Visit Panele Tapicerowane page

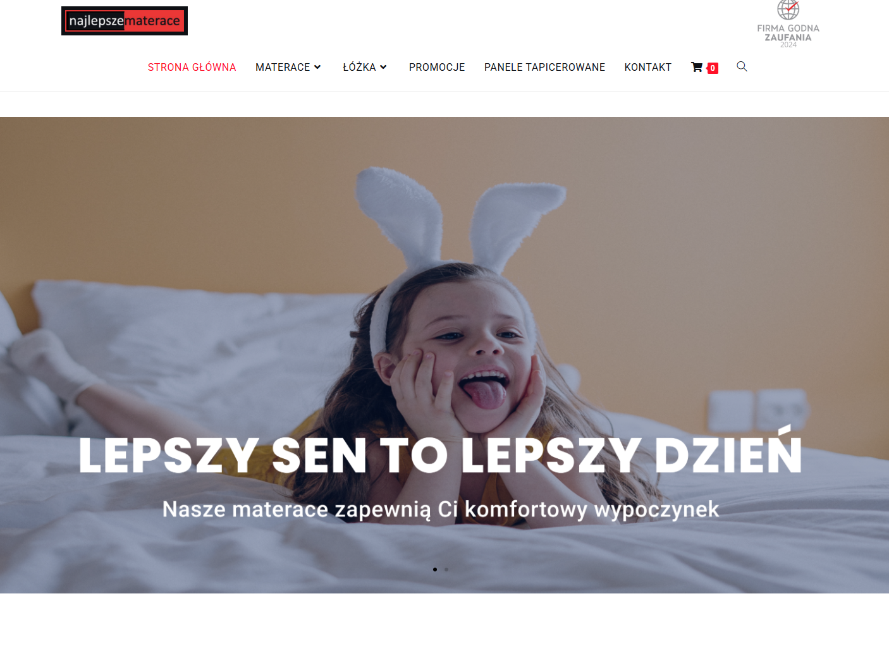pos(544,67)
